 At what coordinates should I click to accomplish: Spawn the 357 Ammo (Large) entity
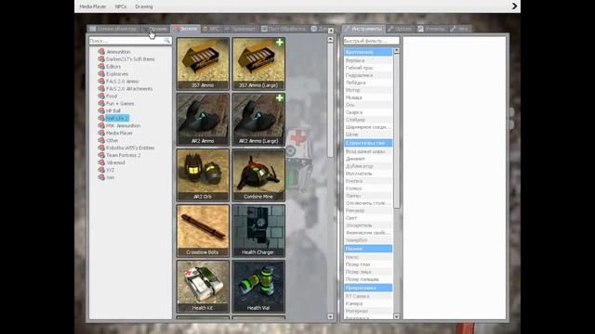tap(258, 64)
